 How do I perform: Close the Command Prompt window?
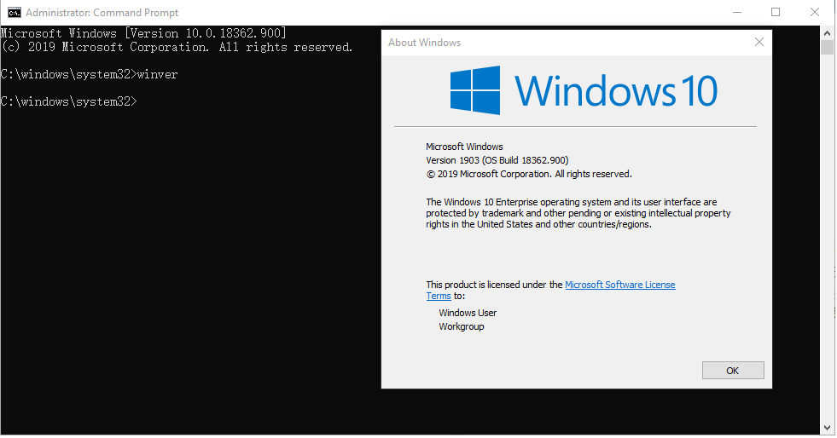pyautogui.click(x=815, y=12)
